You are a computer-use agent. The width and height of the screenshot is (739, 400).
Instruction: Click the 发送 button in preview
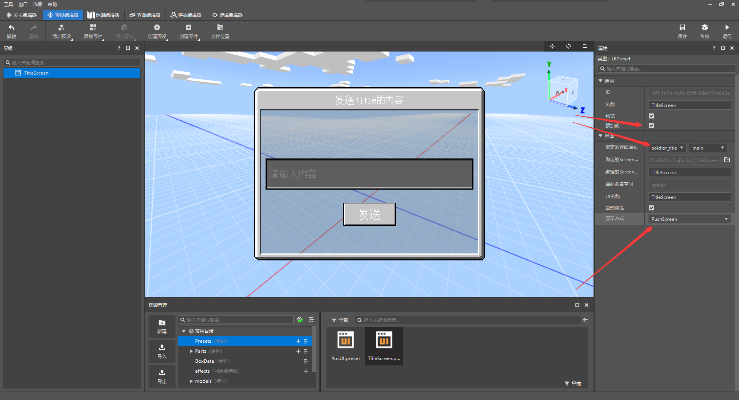[369, 214]
